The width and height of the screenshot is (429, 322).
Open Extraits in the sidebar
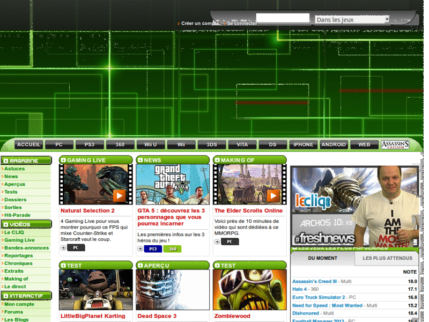tap(14, 271)
